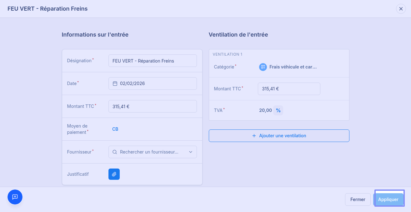Expand the Fournisseur dropdown chevron

[191, 152]
